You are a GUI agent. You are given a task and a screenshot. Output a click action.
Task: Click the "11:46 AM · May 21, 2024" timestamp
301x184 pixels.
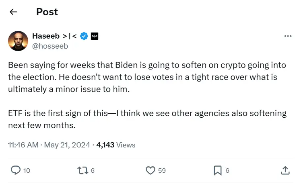(x=49, y=145)
